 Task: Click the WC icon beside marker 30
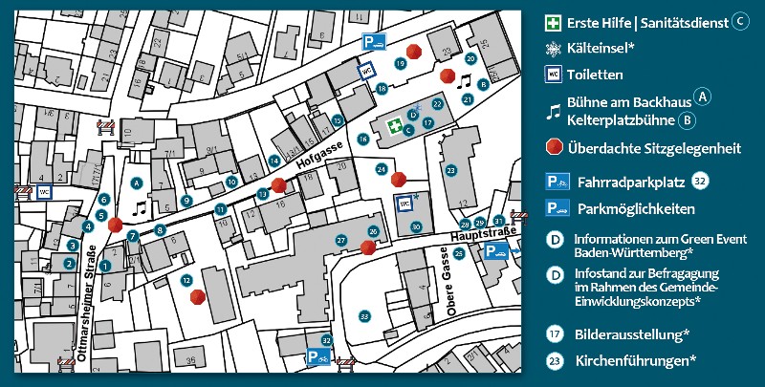pyautogui.click(x=404, y=204)
